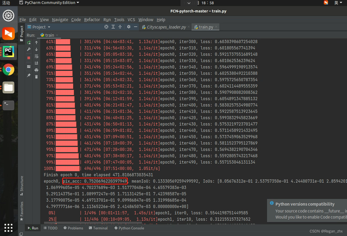347x236 pixels.
Task: Open the red arrow app in dock
Action: tap(8, 34)
